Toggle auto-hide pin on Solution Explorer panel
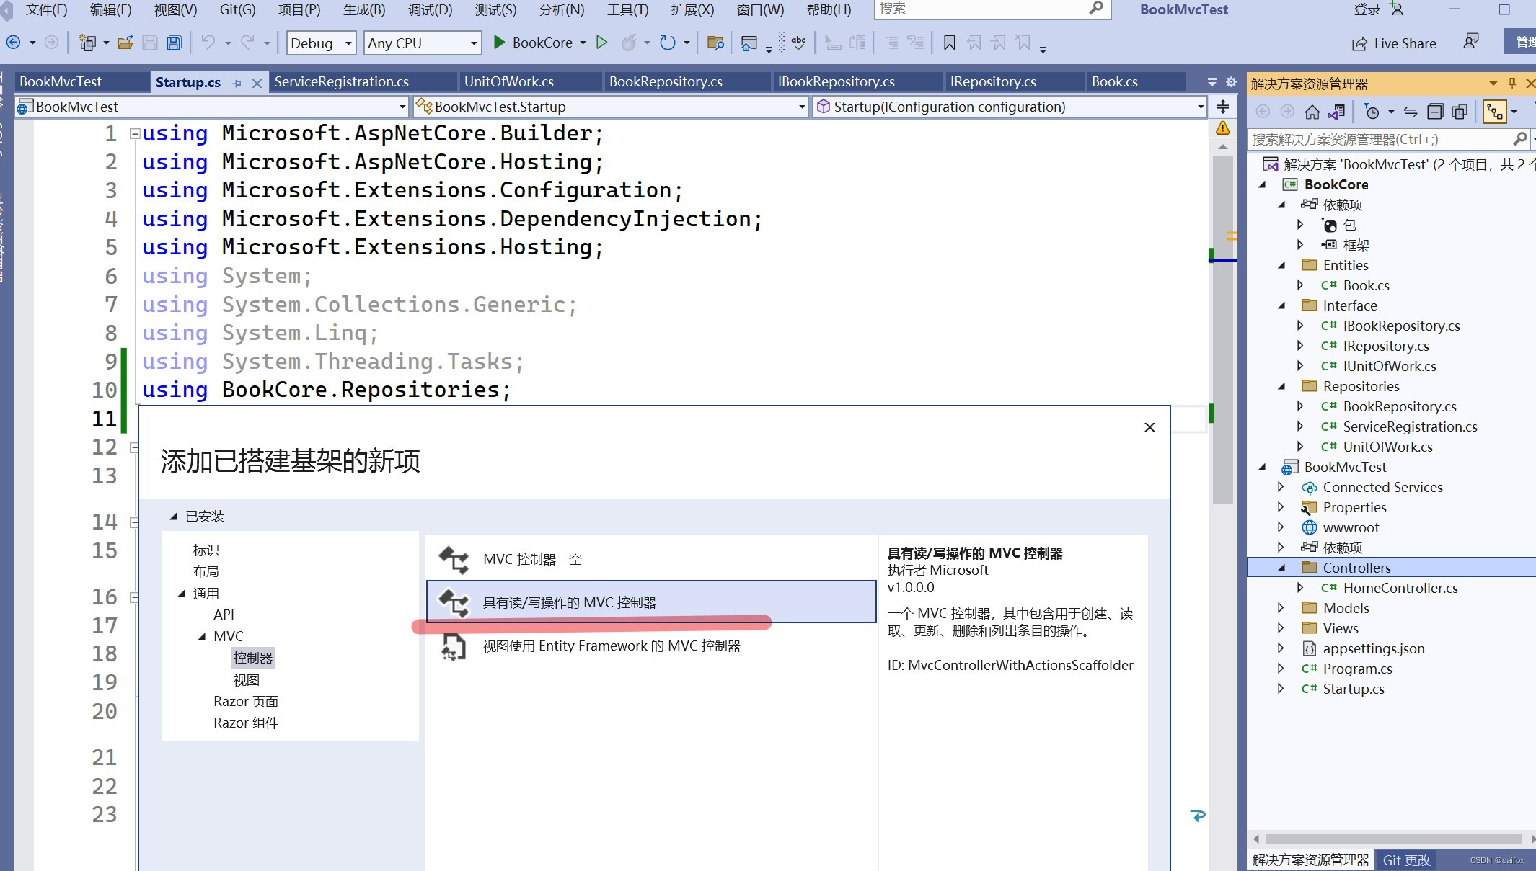Viewport: 1536px width, 871px height. (1512, 83)
